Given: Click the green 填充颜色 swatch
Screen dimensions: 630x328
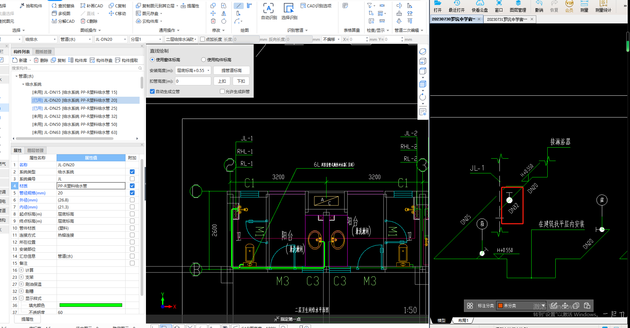Looking at the screenshot, I should tap(91, 305).
